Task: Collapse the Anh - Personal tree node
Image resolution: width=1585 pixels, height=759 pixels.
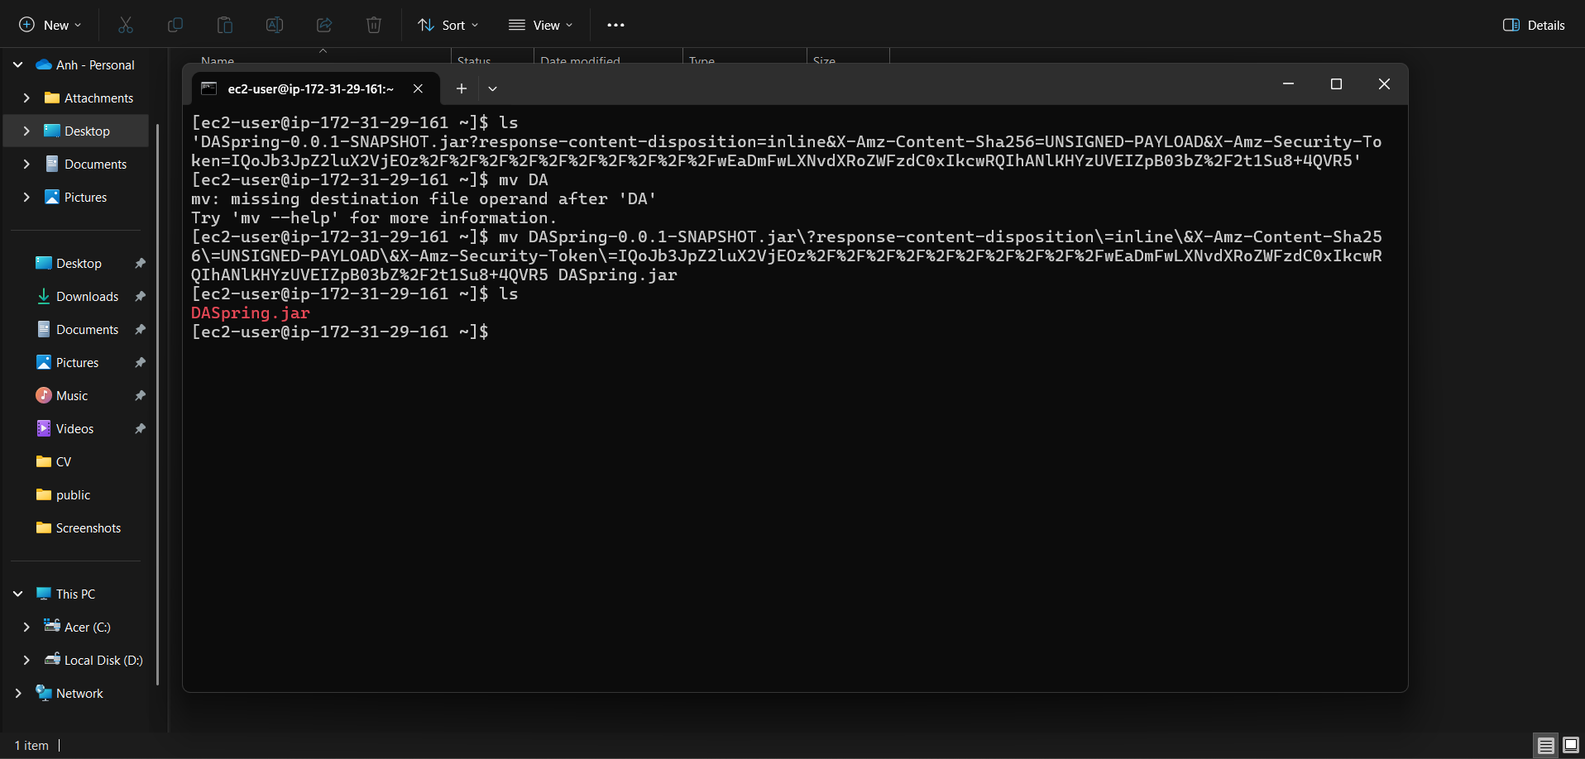Action: point(18,64)
